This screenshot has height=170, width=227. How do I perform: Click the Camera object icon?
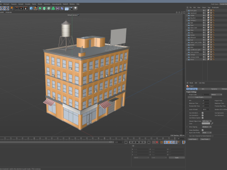[x=71, y=8]
